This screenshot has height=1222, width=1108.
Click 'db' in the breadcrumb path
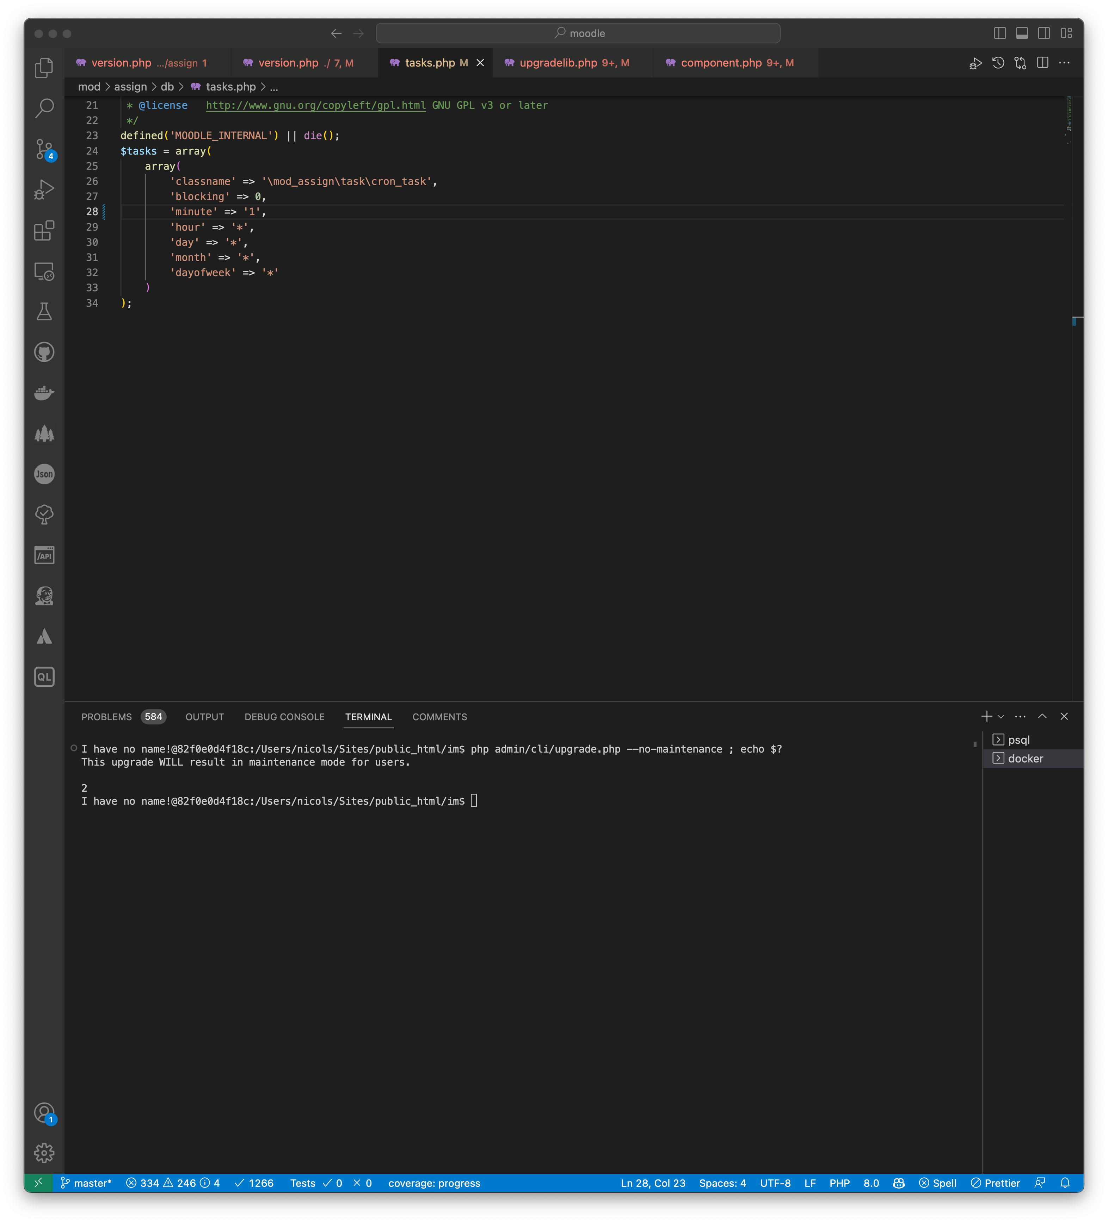click(167, 87)
